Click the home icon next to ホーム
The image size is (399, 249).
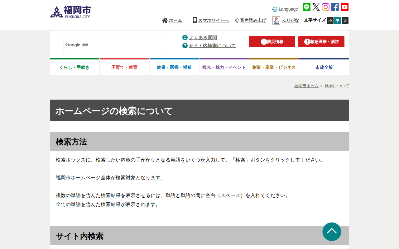pos(164,20)
